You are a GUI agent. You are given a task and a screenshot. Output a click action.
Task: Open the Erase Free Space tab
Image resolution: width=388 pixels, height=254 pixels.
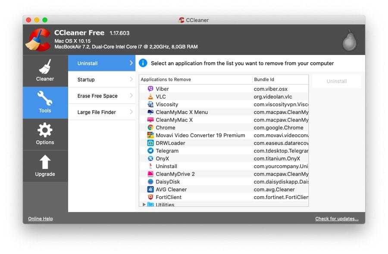pos(102,96)
